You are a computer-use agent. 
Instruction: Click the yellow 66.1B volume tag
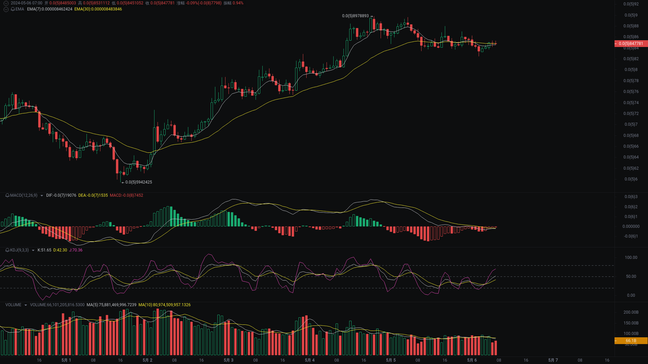pyautogui.click(x=631, y=341)
